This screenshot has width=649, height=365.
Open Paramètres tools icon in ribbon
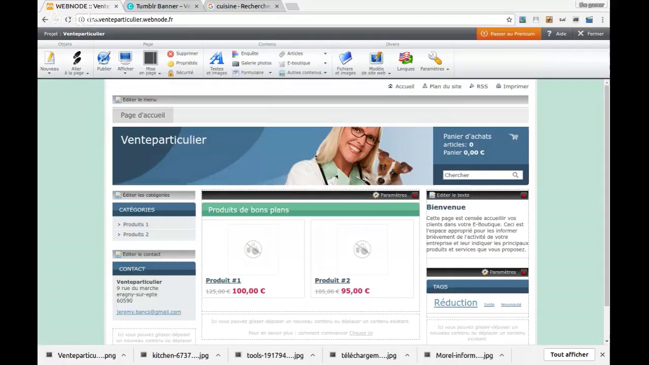click(435, 58)
